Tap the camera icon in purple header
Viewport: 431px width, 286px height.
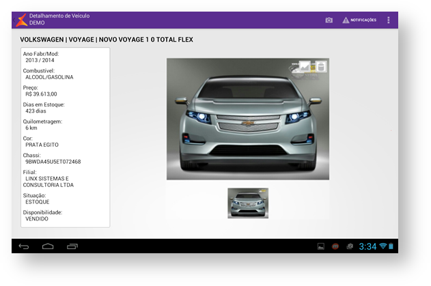point(329,20)
